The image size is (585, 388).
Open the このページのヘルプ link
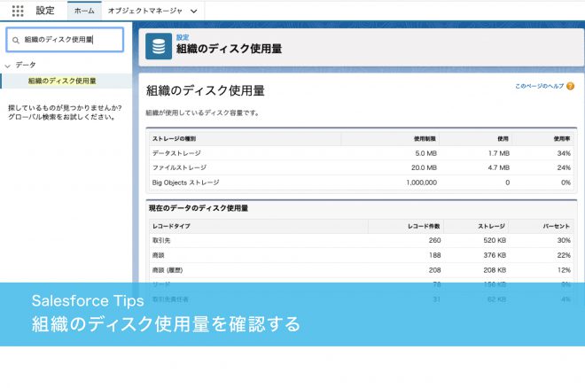tap(539, 86)
